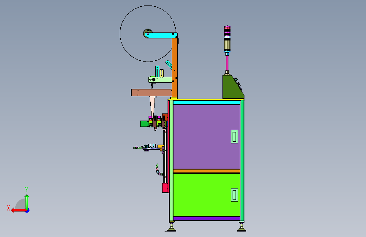Select the orange divider strip between the doors
Image resolution: width=366 pixels, height=237 pixels.
pyautogui.click(x=206, y=171)
